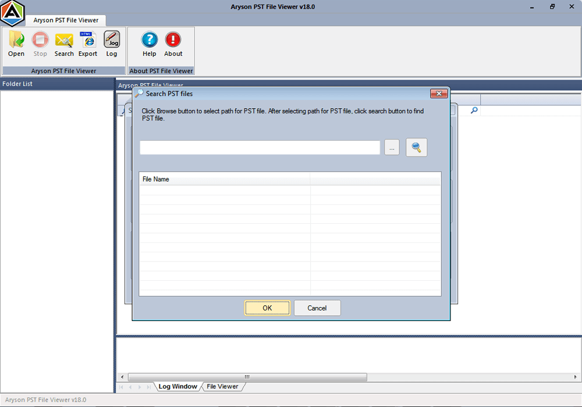Open Help from the ribbon

pyautogui.click(x=149, y=44)
